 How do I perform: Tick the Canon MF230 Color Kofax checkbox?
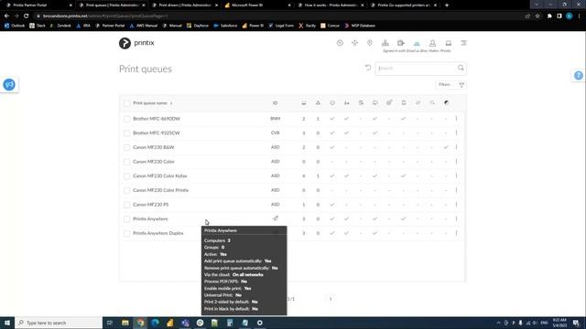click(126, 176)
